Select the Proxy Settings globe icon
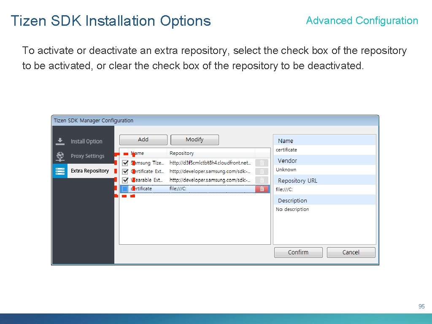432x324 pixels. (60, 156)
